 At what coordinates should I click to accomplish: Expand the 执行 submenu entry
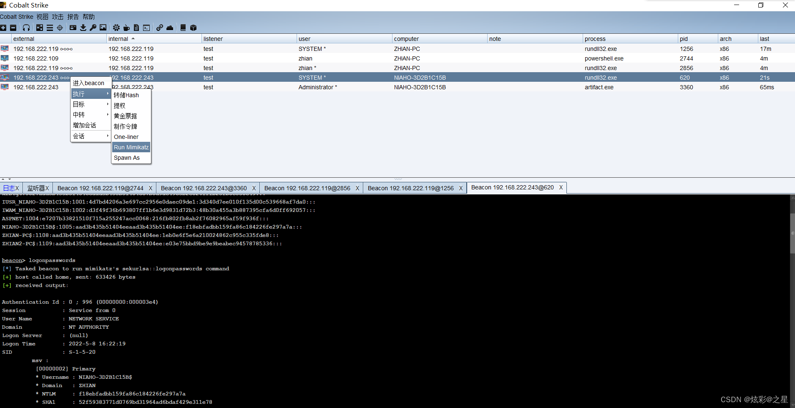91,94
